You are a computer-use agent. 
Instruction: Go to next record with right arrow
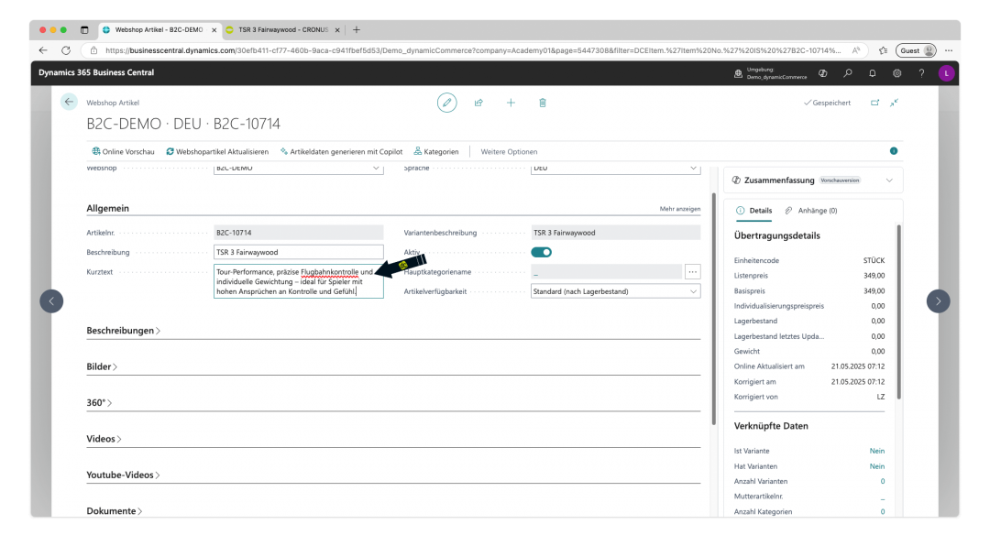tap(939, 300)
